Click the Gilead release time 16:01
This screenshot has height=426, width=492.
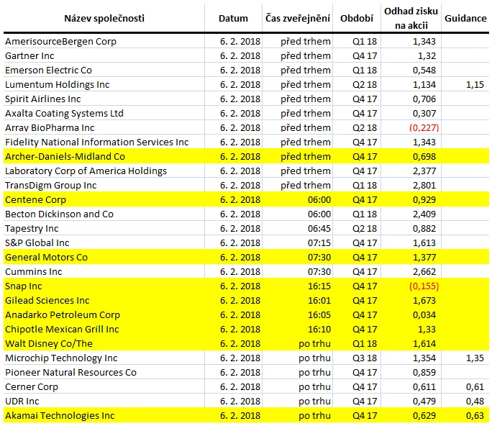click(319, 301)
